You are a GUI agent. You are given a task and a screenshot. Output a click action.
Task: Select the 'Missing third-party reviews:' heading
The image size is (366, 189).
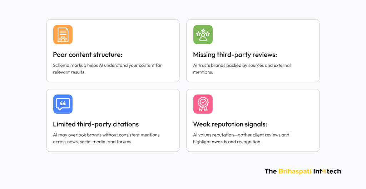[x=235, y=55]
